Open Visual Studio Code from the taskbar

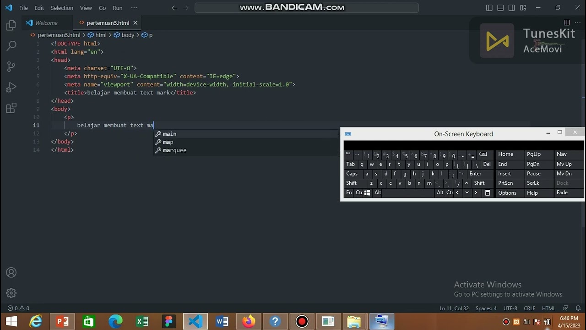coord(195,321)
